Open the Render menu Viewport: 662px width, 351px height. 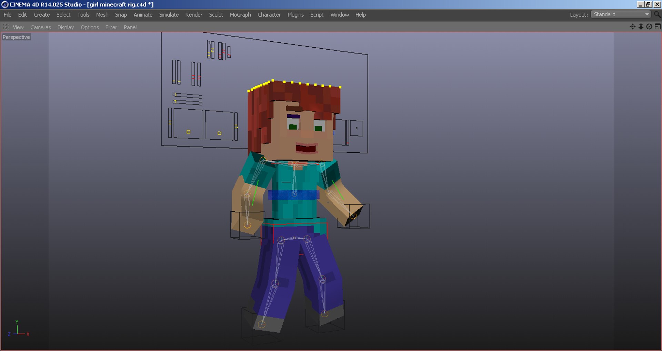tap(194, 15)
